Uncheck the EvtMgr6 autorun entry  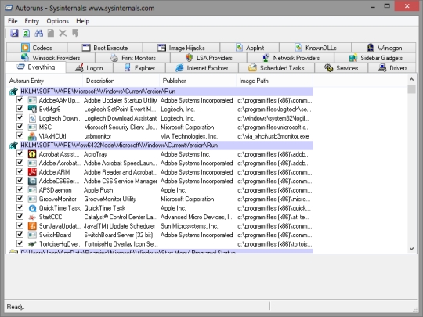tap(20, 109)
